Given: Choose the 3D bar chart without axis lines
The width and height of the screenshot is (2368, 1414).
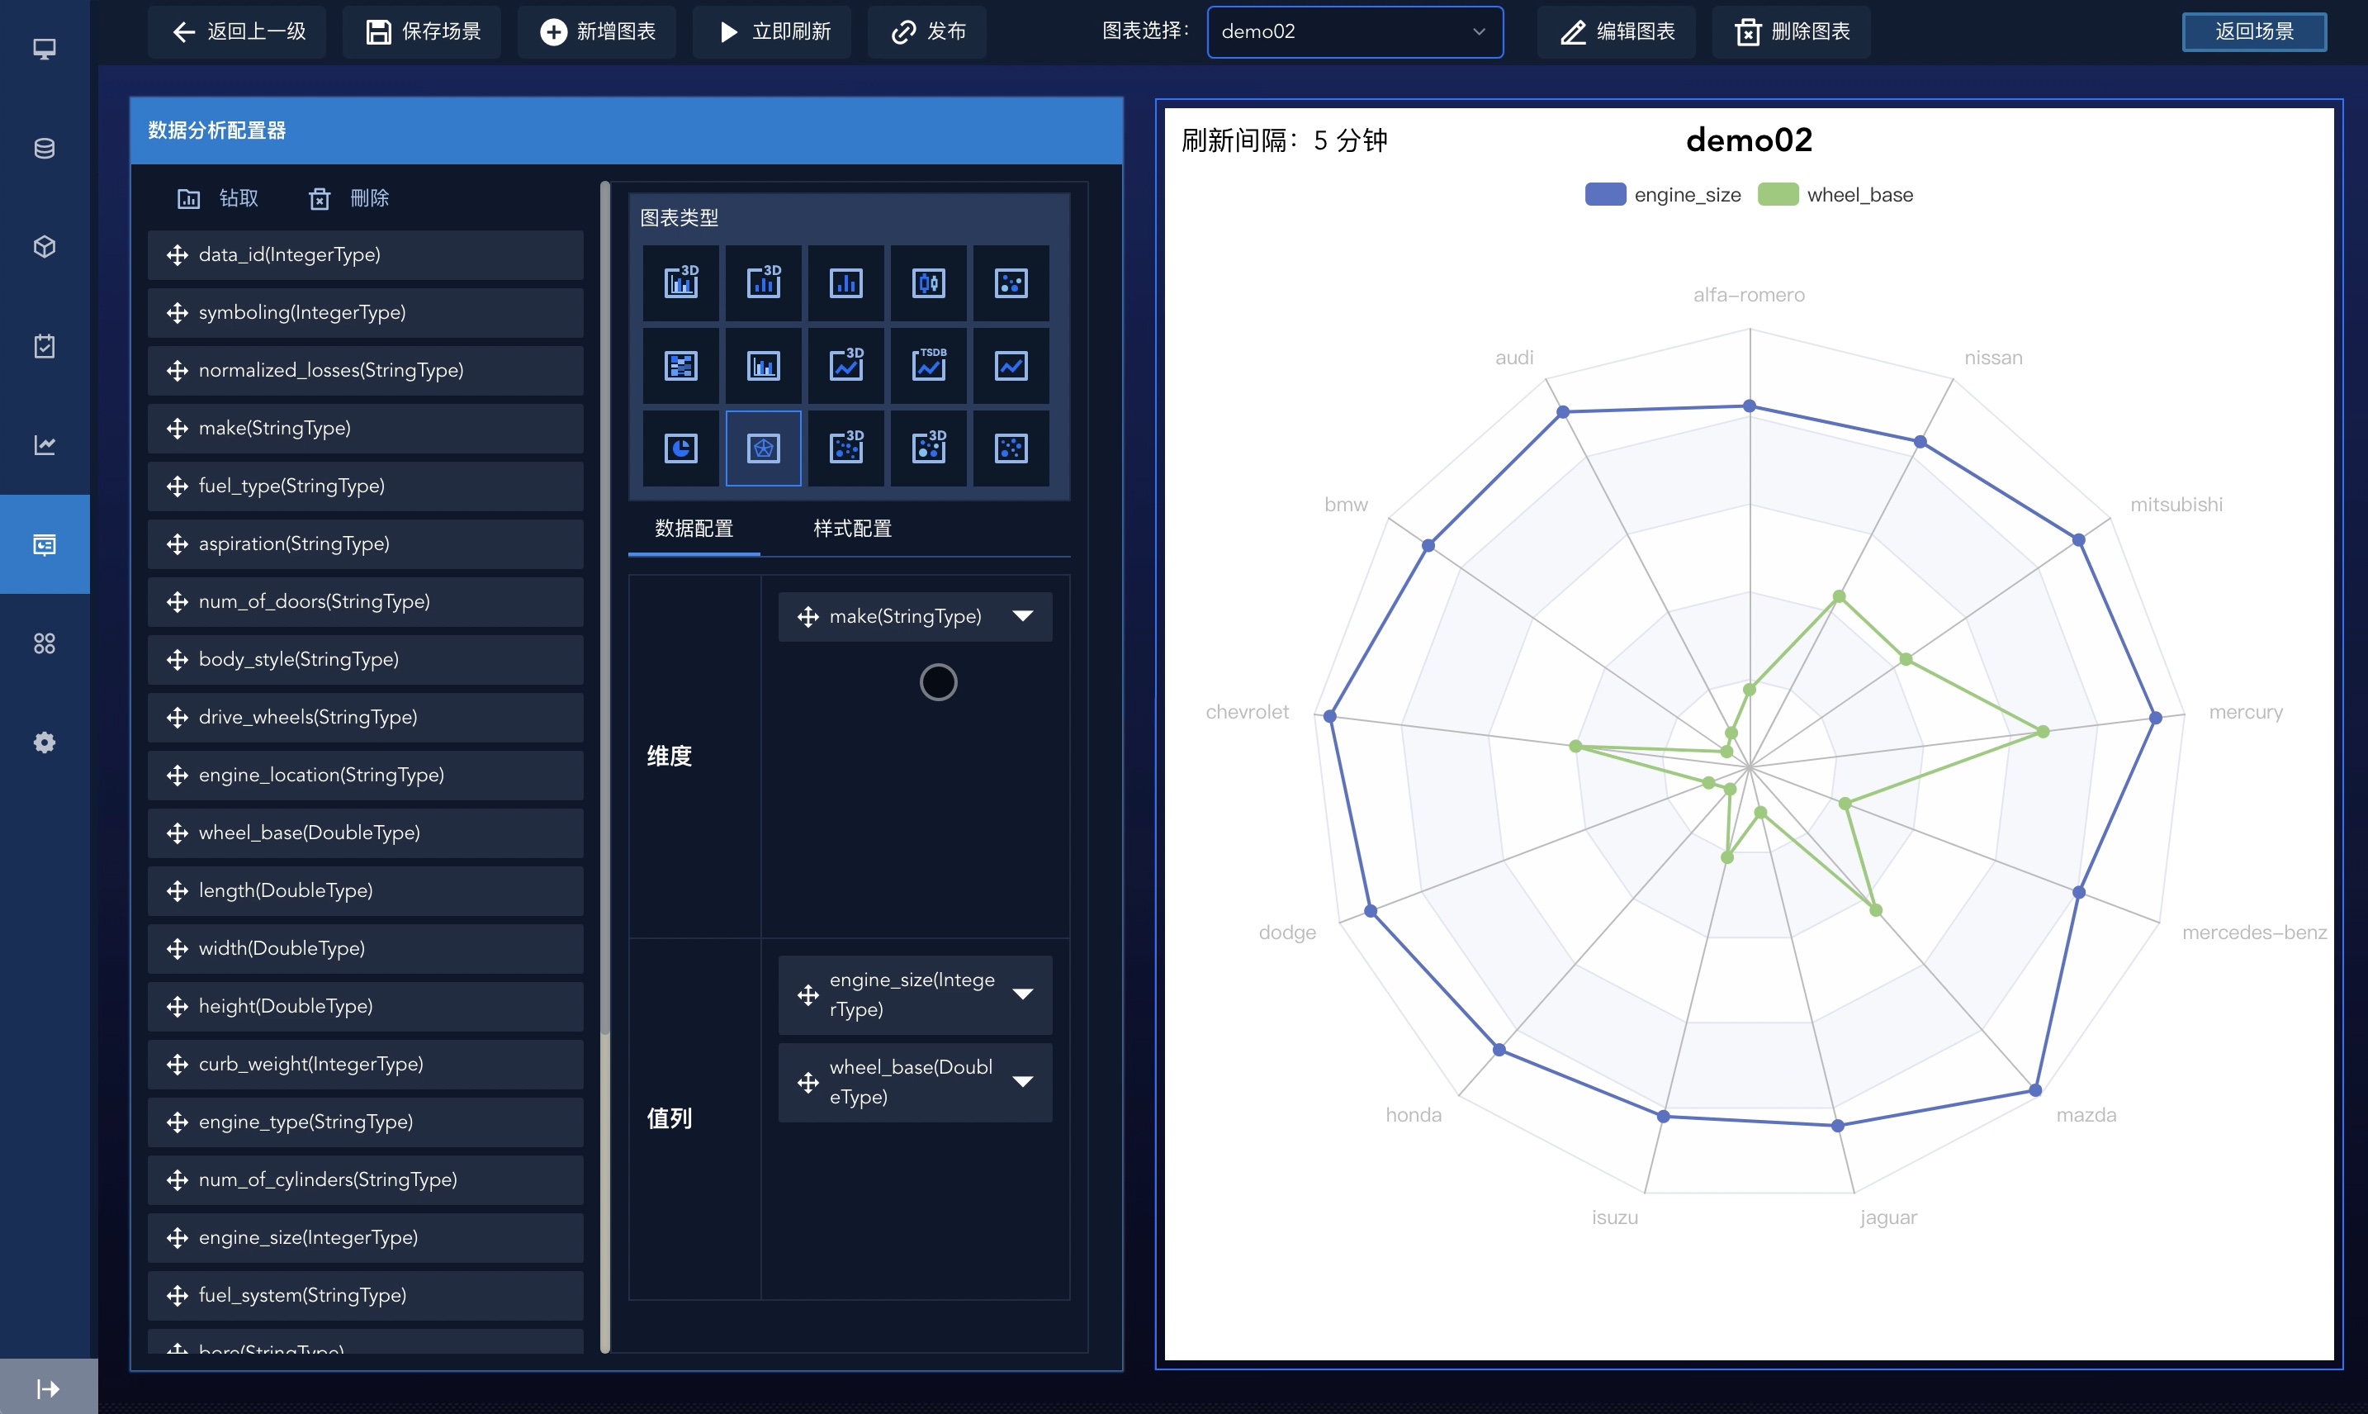Looking at the screenshot, I should [x=764, y=283].
